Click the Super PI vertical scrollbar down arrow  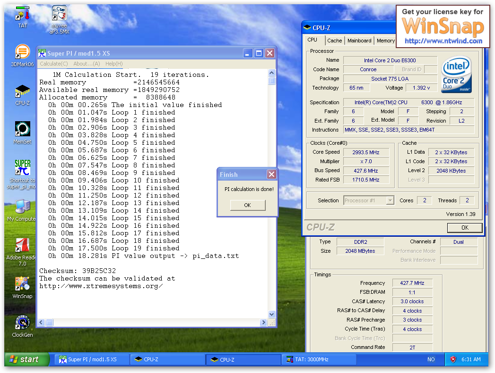pyautogui.click(x=272, y=314)
